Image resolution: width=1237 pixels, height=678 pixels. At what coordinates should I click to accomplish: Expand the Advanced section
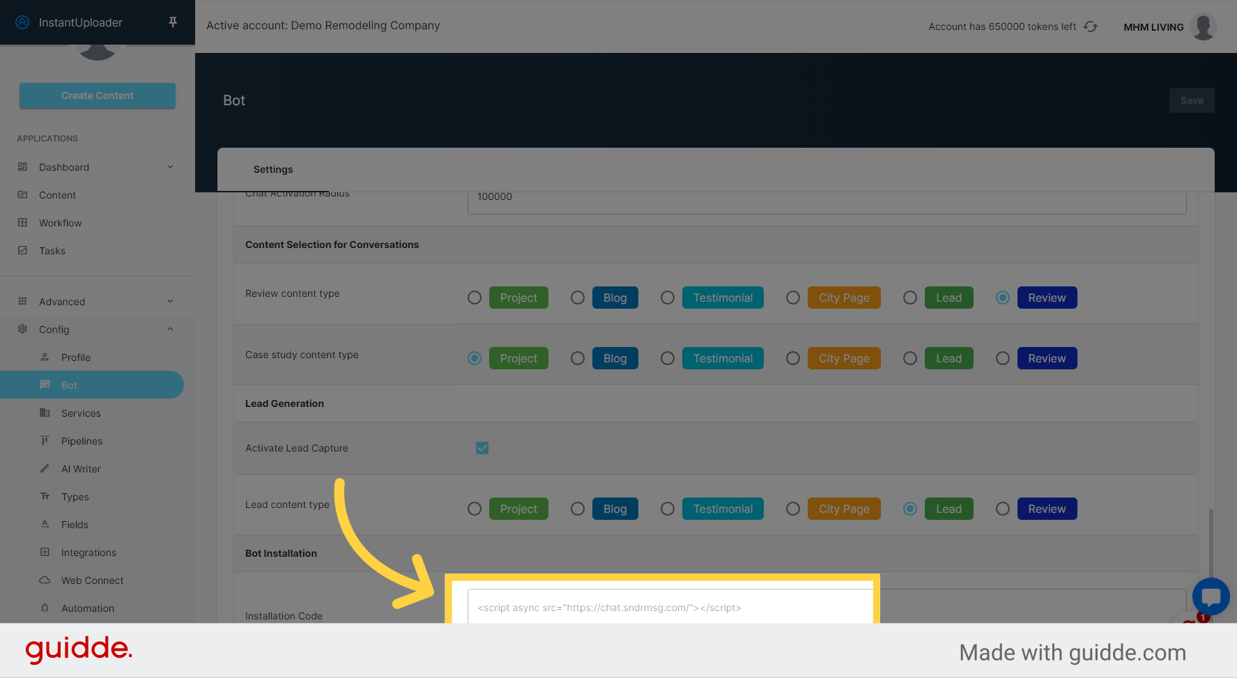pyautogui.click(x=170, y=301)
